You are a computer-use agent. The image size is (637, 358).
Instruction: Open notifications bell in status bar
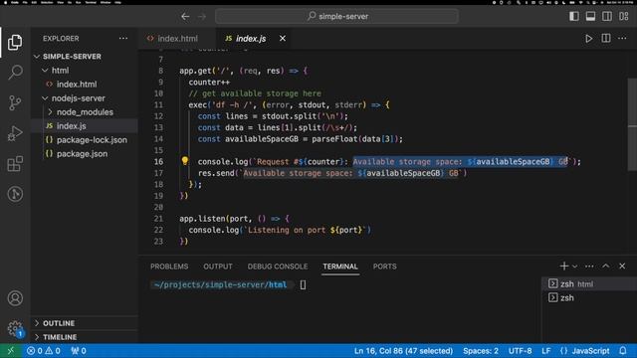pyautogui.click(x=623, y=351)
